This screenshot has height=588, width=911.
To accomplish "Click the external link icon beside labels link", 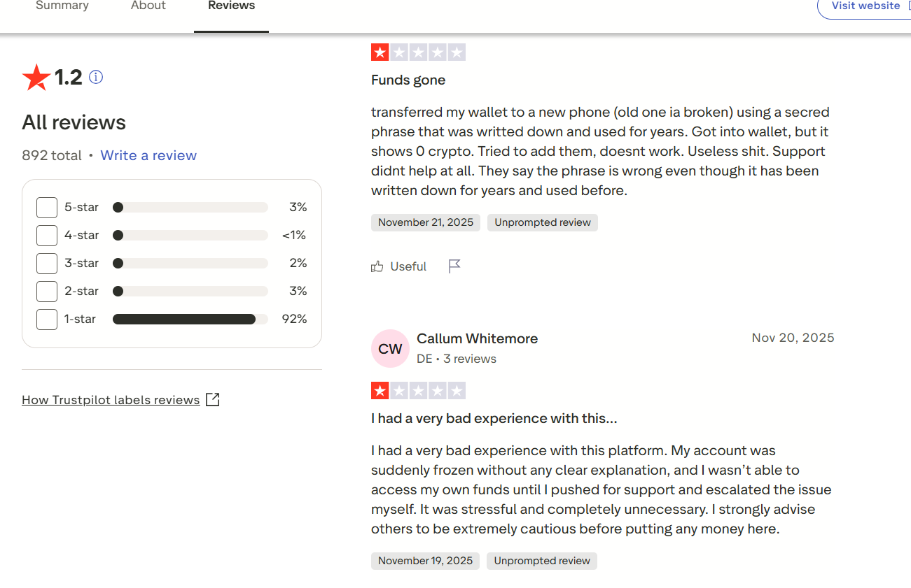I will coord(213,400).
